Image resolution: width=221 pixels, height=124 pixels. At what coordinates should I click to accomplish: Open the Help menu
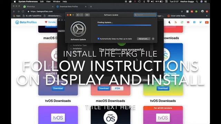pyautogui.click(x=65, y=1)
